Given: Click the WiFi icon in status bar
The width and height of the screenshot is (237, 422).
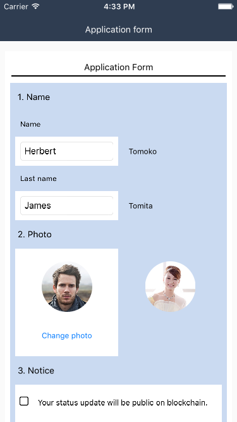Looking at the screenshot, I should coord(35,6).
